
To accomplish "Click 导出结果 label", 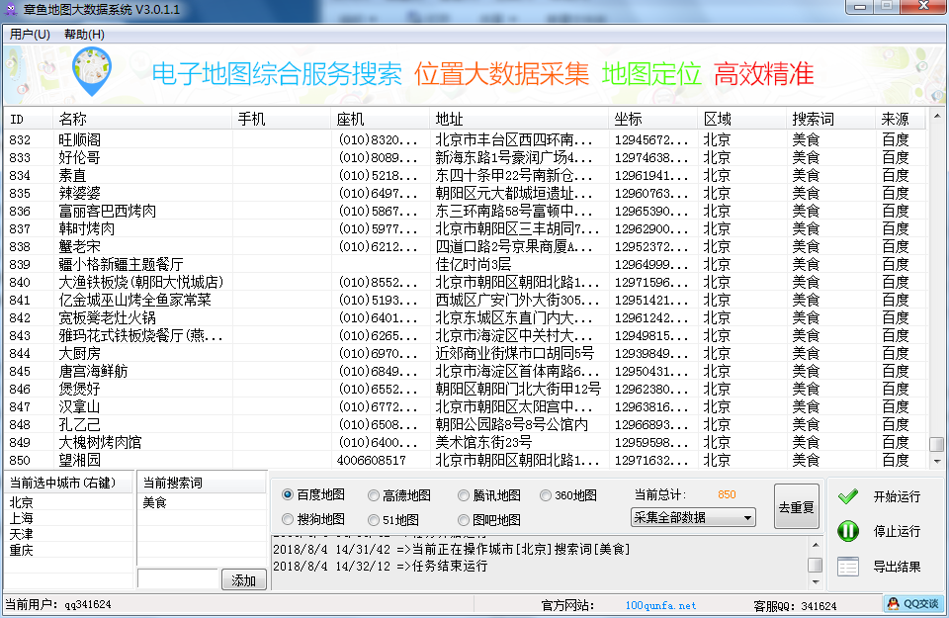I will (897, 567).
